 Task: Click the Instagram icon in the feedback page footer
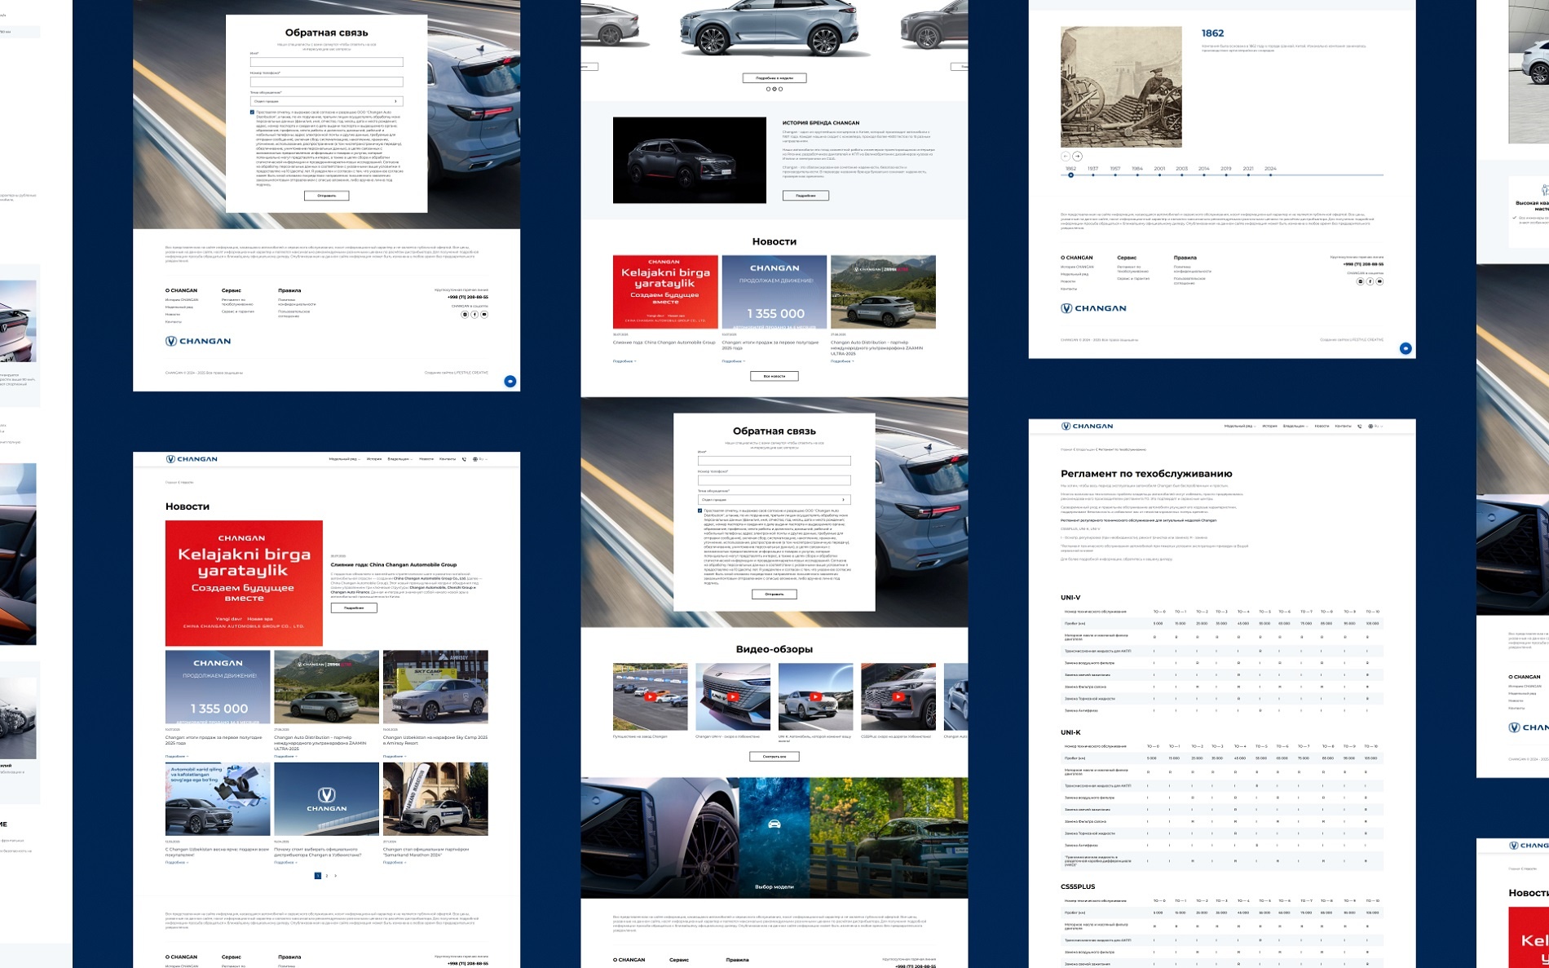tap(465, 314)
